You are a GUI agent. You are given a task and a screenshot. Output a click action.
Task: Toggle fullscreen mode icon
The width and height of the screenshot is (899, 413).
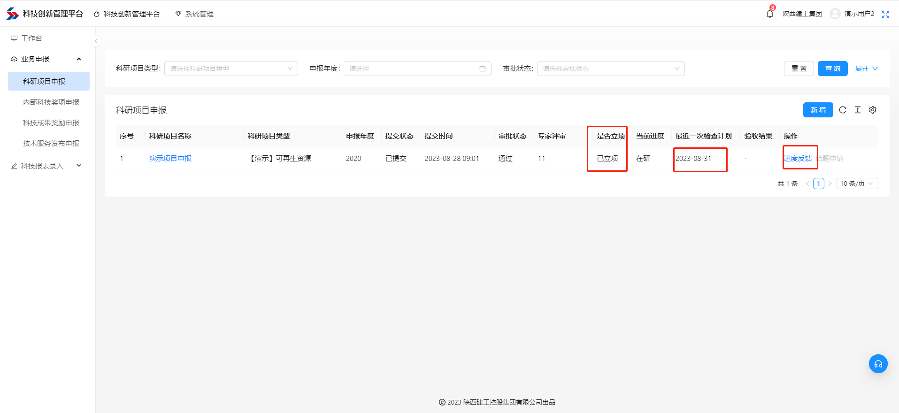885,14
